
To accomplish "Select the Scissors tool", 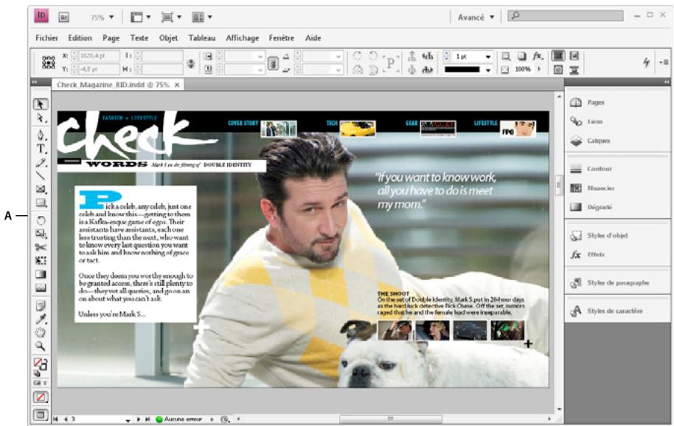I will [x=41, y=248].
